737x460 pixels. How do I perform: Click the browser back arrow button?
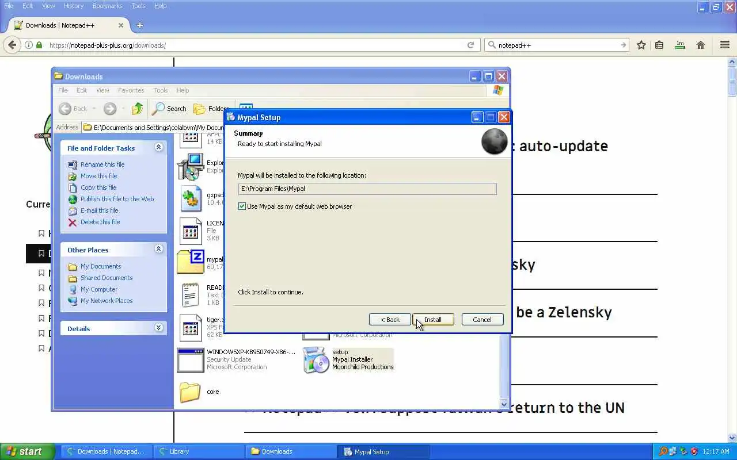coord(12,45)
